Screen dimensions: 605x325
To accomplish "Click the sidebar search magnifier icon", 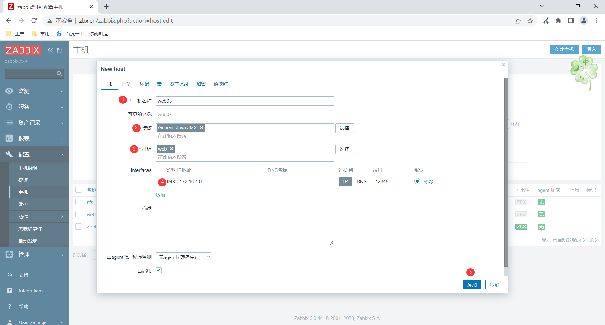I will [x=59, y=74].
